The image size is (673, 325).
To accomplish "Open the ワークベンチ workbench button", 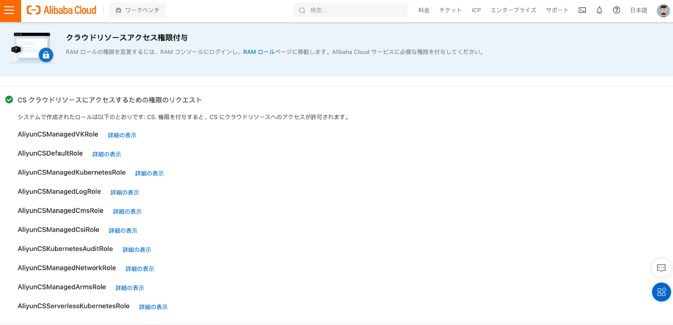I will (x=137, y=10).
